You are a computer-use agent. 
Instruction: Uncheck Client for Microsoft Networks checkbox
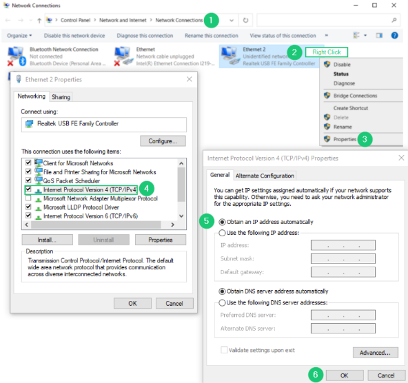28,163
